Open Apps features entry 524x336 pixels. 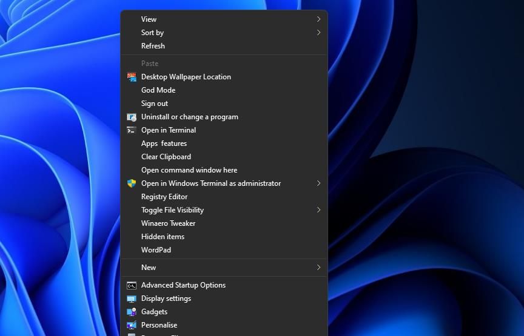(x=224, y=143)
